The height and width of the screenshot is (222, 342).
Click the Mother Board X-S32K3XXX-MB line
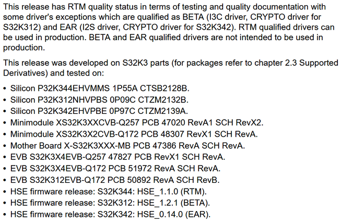pos(127,145)
